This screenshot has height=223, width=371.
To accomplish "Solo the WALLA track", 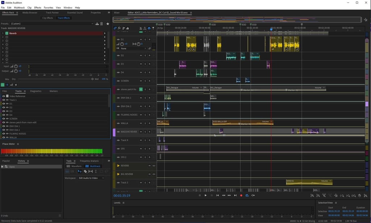I will pos(145,123).
